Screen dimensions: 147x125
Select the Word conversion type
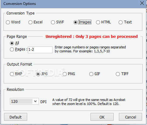point(13,22)
